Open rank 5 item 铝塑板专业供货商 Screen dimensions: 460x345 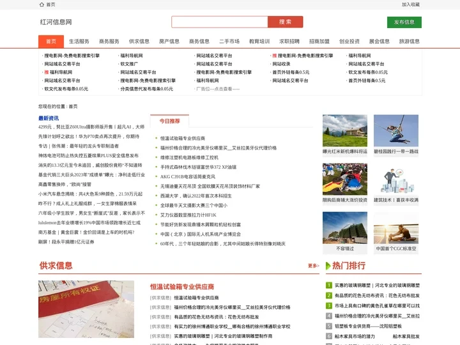(x=368, y=326)
